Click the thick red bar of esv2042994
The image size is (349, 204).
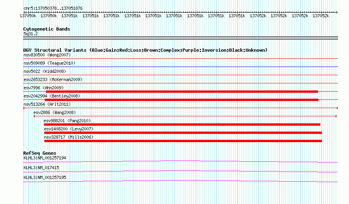182,100
